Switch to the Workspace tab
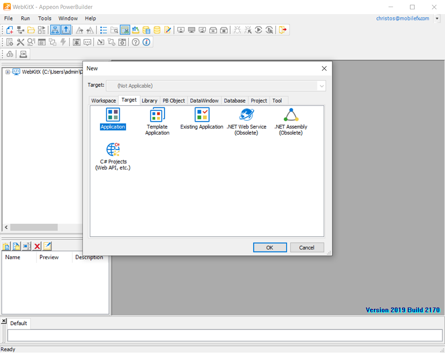Viewport: 445px width, 353px height. click(104, 101)
